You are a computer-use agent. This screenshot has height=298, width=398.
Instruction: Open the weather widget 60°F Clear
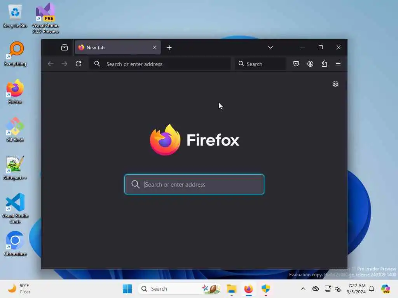coord(19,289)
